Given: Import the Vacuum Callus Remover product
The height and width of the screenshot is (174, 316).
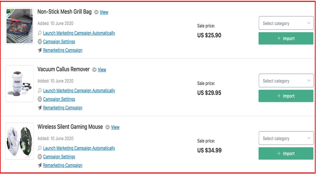Looking at the screenshot, I should pos(286,96).
